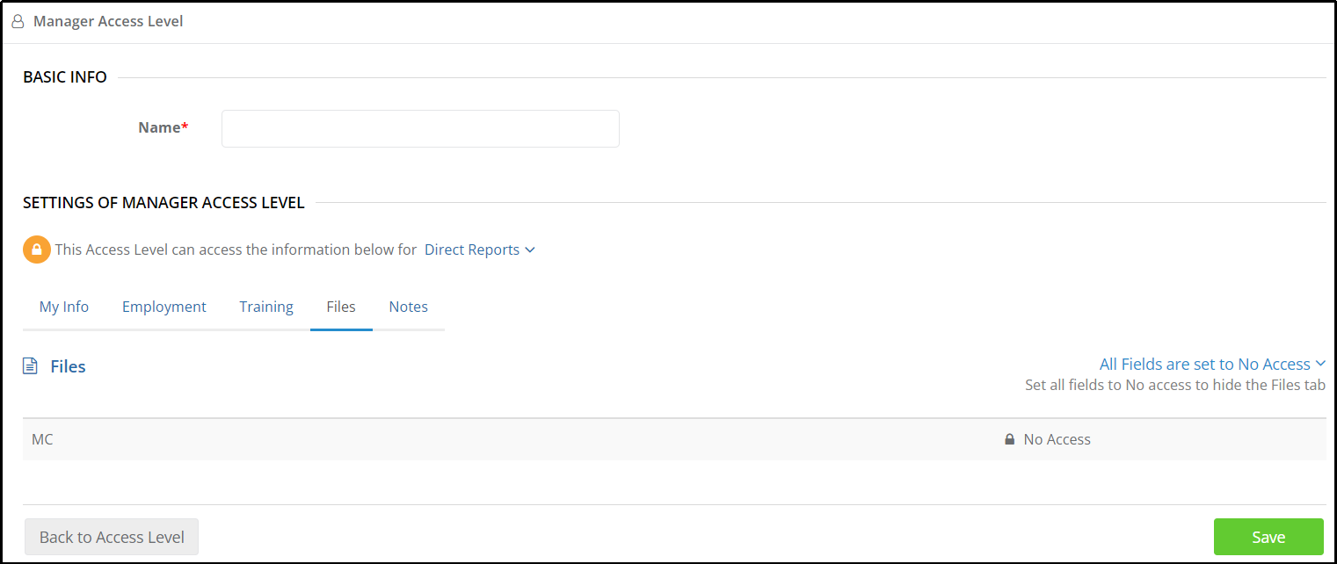
Task: Expand All Fields are set to No Access
Action: [1212, 364]
